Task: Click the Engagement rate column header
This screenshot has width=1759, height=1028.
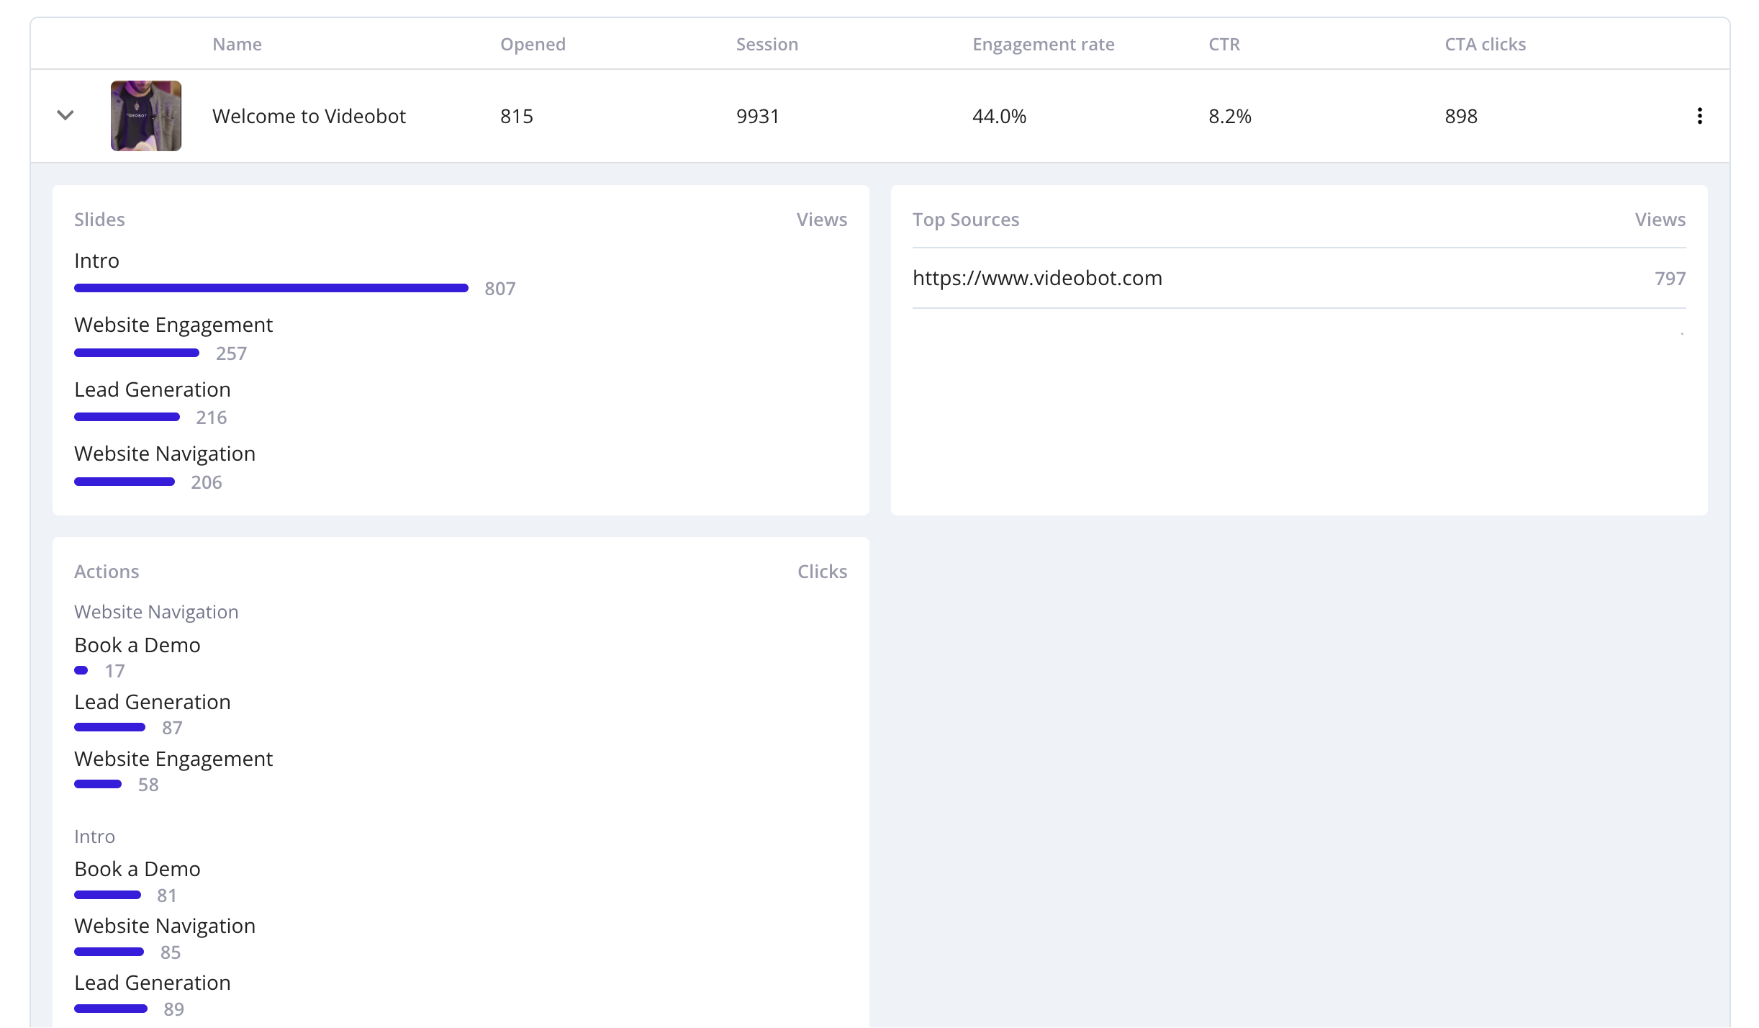Action: pos(1043,44)
